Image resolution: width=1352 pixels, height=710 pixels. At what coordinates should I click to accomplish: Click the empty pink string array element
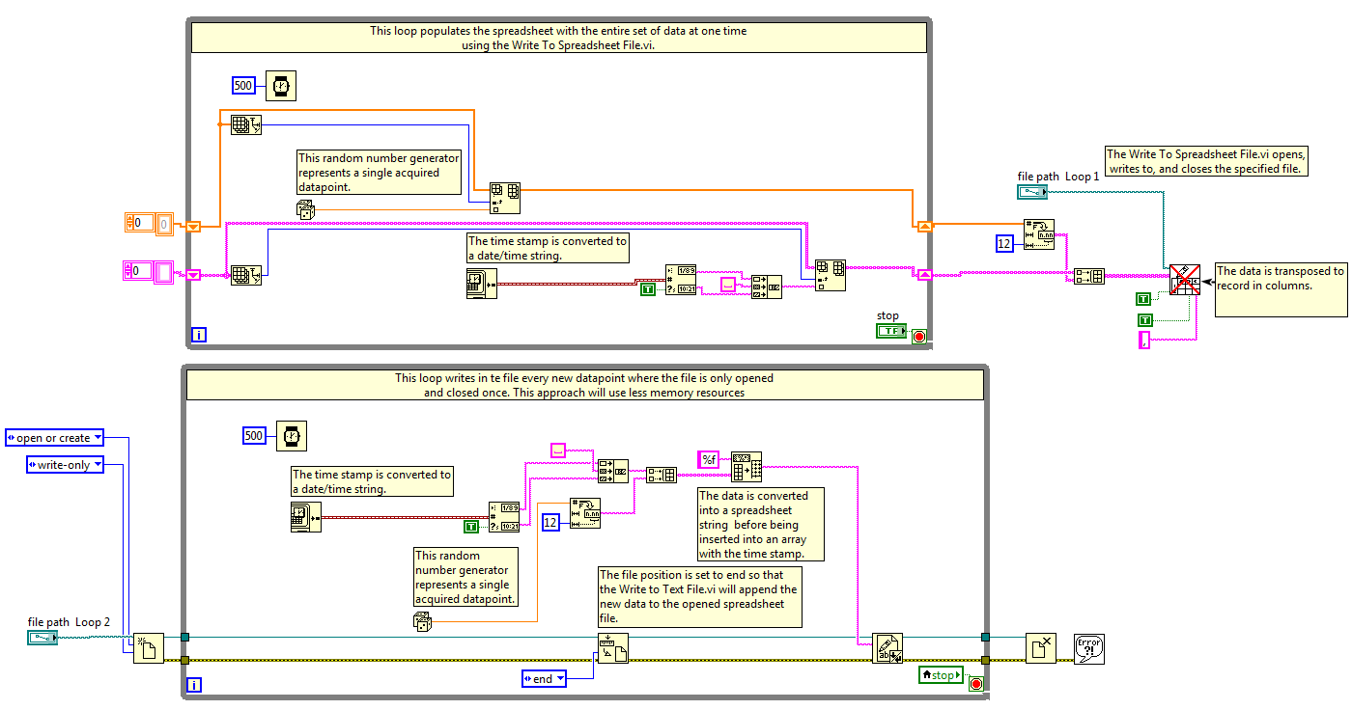pyautogui.click(x=163, y=271)
